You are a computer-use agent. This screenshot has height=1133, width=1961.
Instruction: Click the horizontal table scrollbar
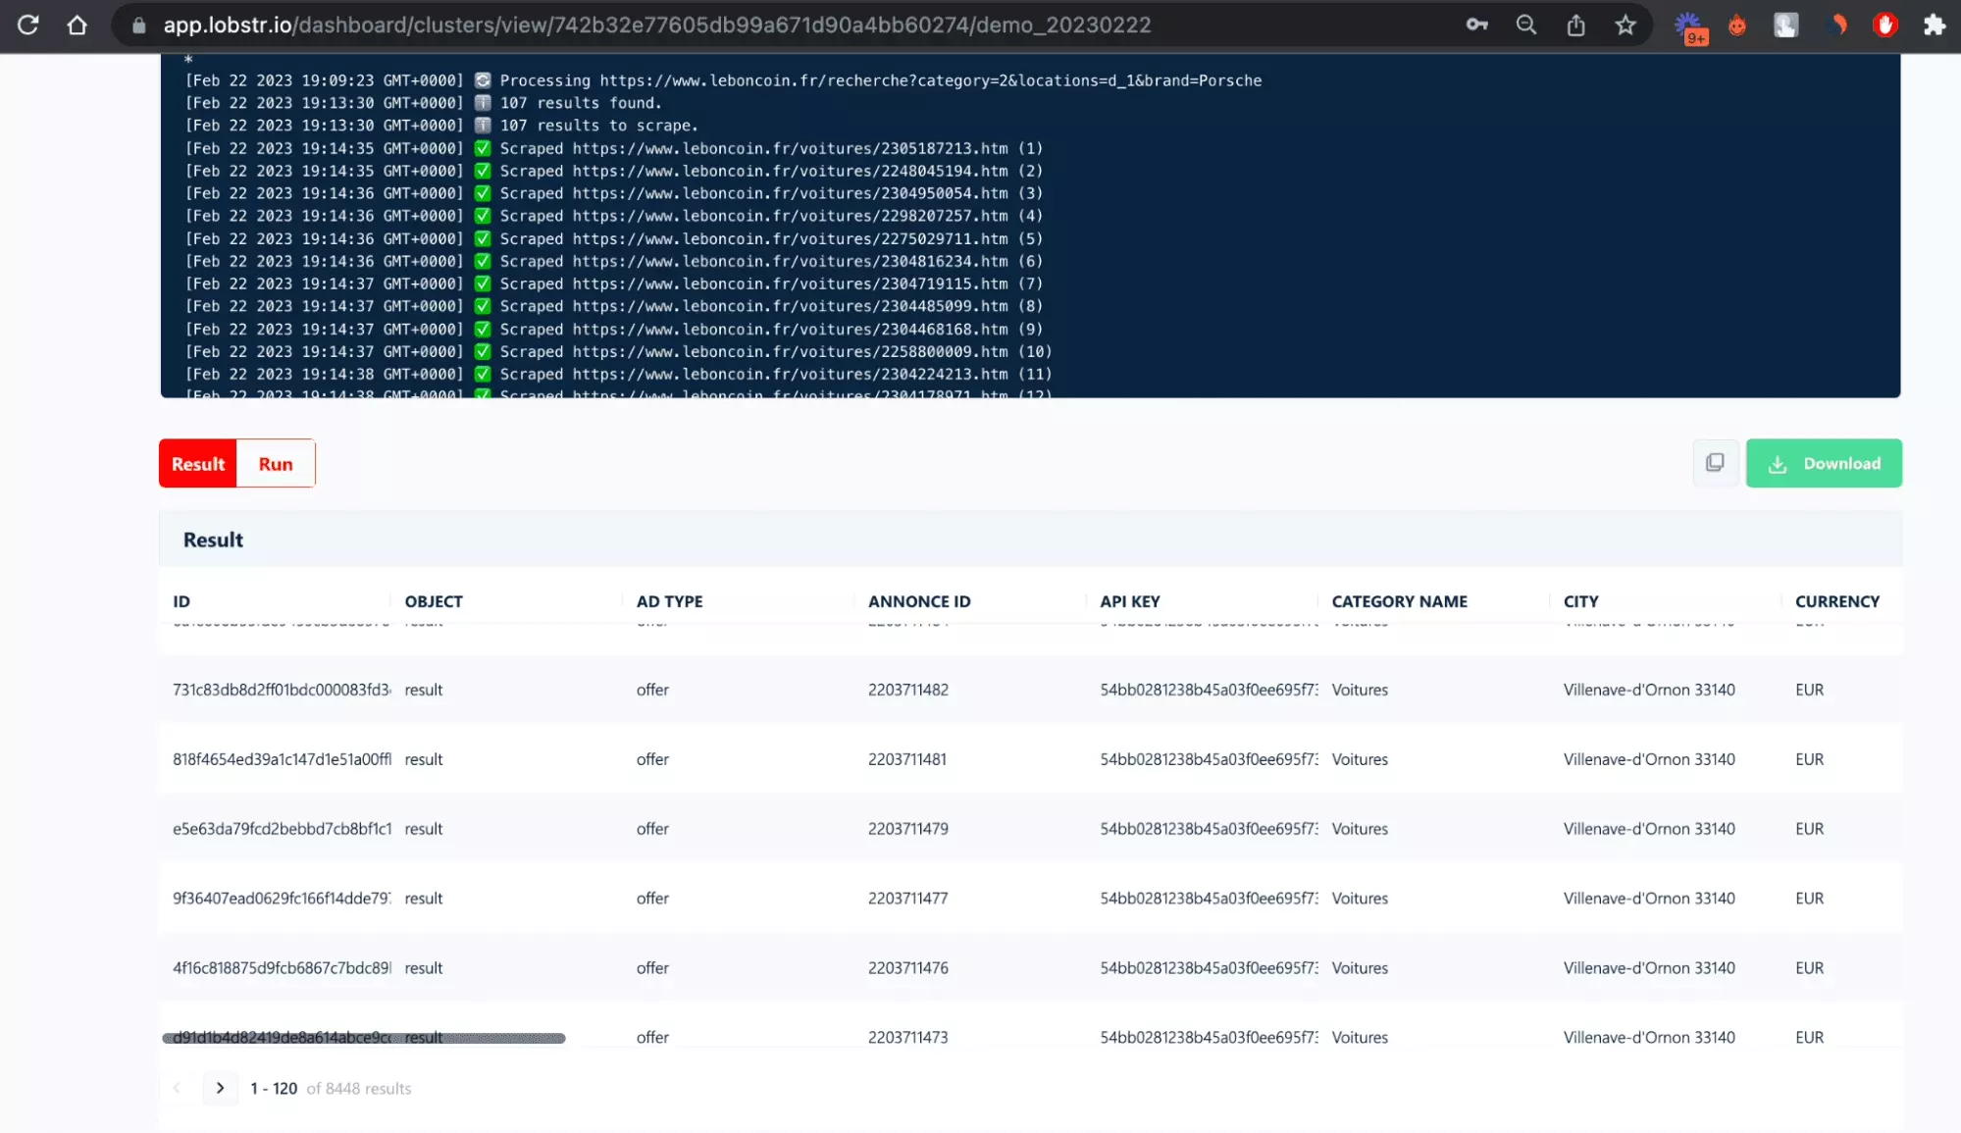click(x=364, y=1038)
